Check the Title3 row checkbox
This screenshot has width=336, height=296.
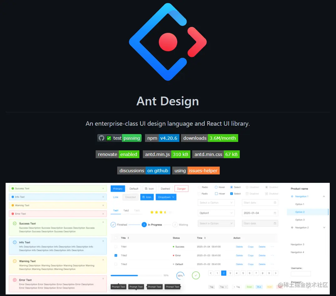tap(116, 264)
